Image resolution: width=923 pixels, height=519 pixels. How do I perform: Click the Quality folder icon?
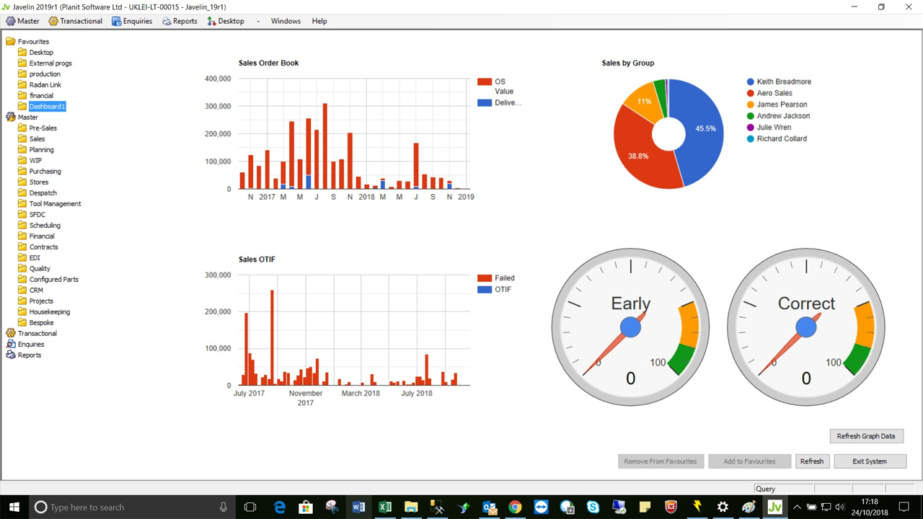[x=22, y=268]
